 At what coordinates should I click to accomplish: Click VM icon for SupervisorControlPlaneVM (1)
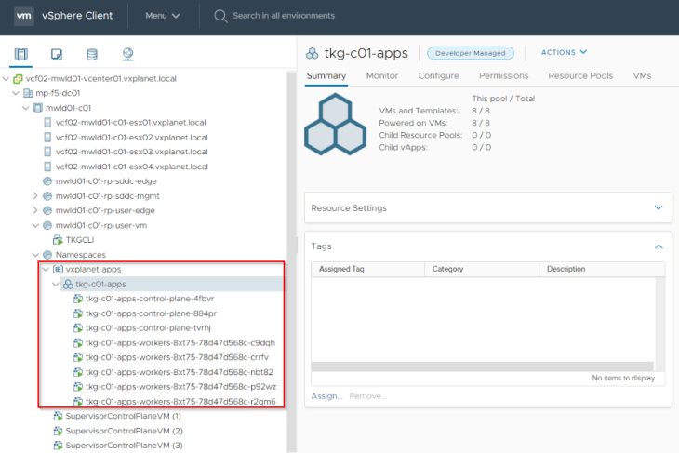coord(58,416)
